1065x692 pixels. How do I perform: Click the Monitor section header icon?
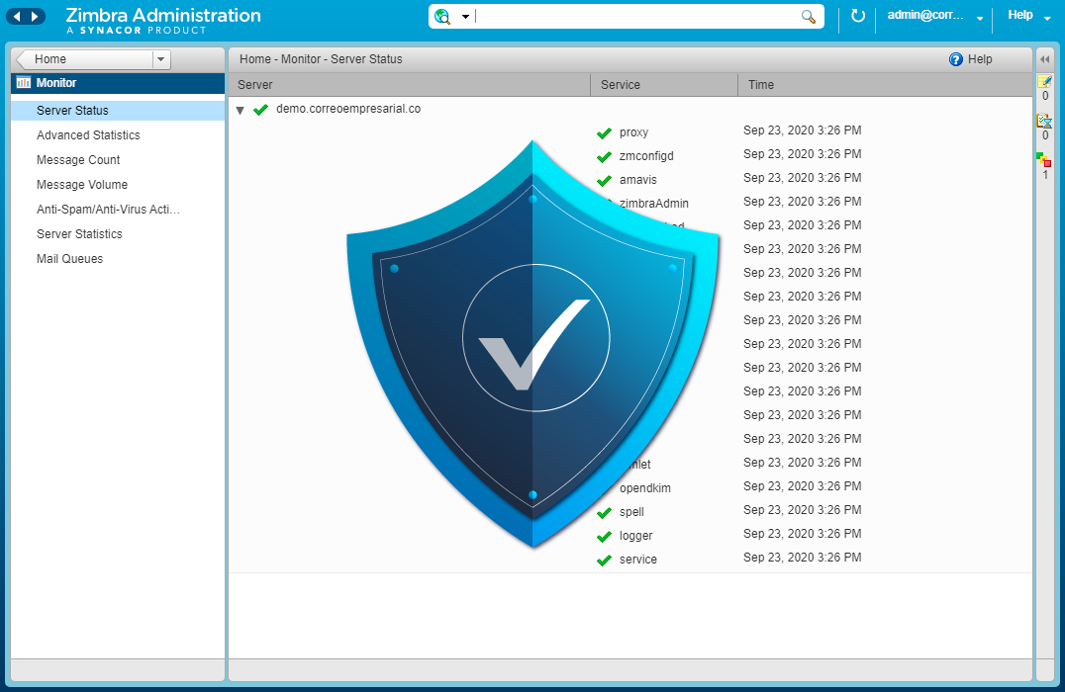[x=24, y=83]
